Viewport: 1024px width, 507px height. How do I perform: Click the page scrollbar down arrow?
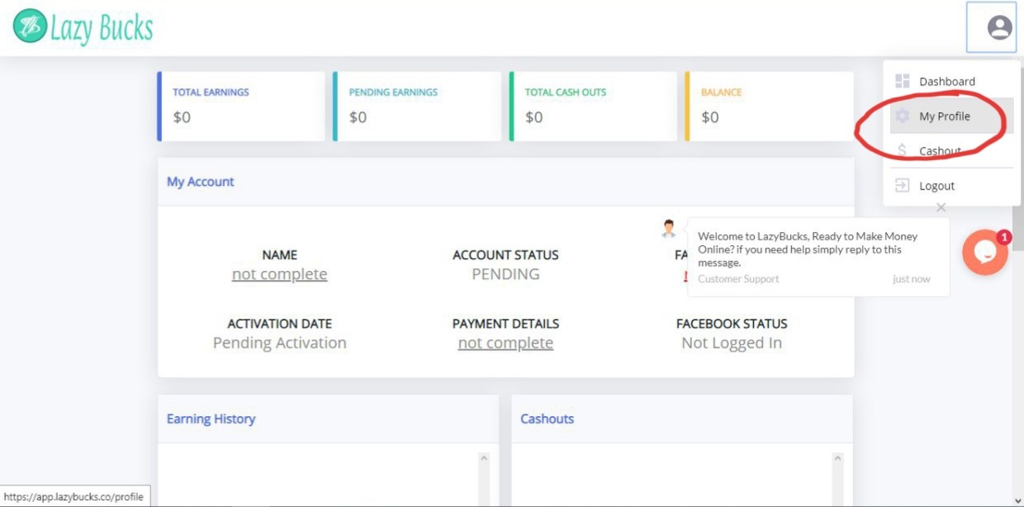point(1017,500)
